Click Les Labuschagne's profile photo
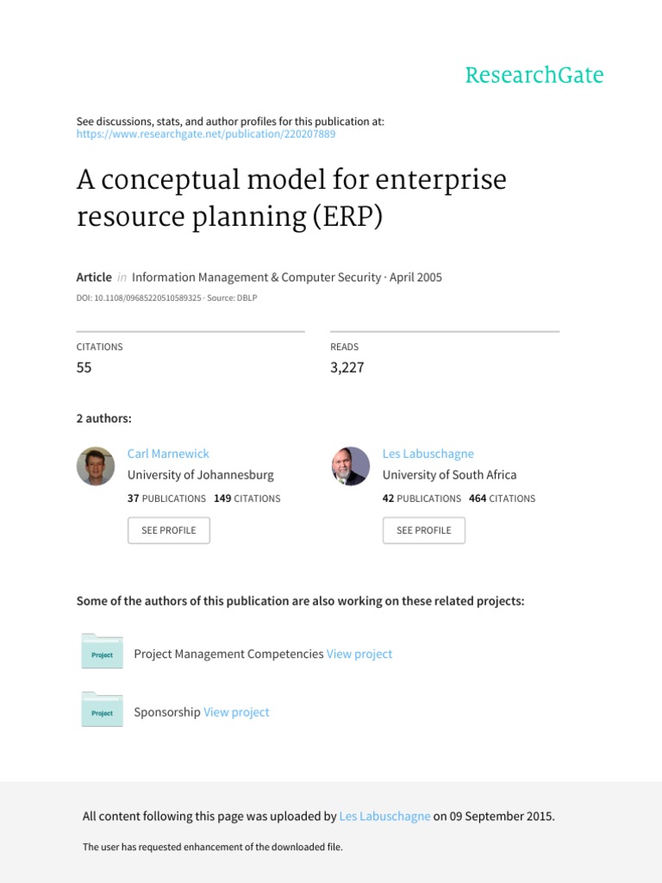The width and height of the screenshot is (662, 883). click(x=351, y=466)
